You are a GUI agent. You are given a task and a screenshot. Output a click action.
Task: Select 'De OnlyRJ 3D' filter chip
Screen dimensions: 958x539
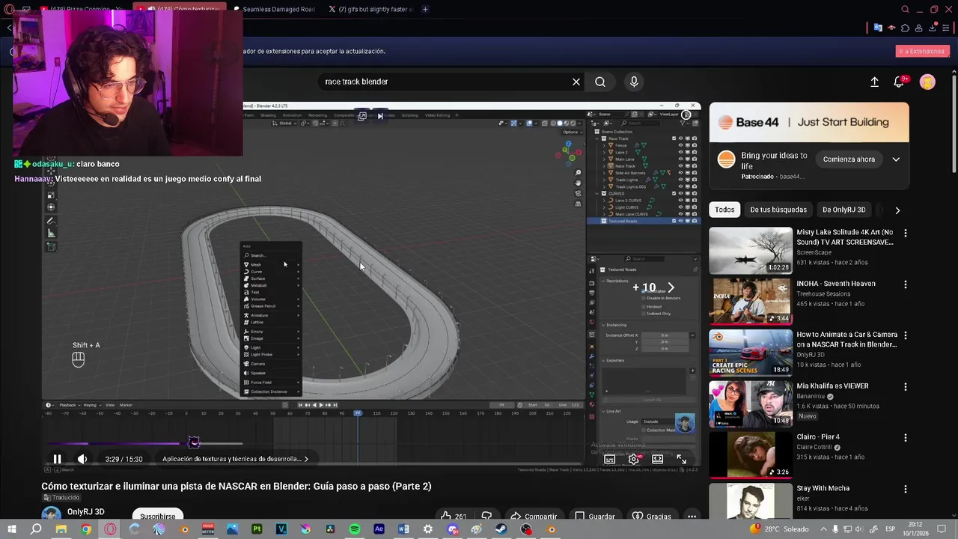(x=843, y=210)
